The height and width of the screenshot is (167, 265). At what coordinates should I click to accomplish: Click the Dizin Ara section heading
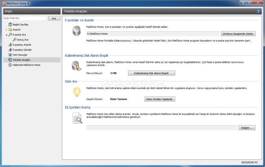pos(71,81)
